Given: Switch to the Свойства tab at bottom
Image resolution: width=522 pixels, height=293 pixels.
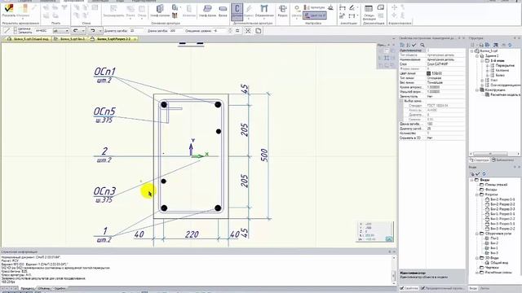Looking at the screenshot, I should (x=409, y=288).
